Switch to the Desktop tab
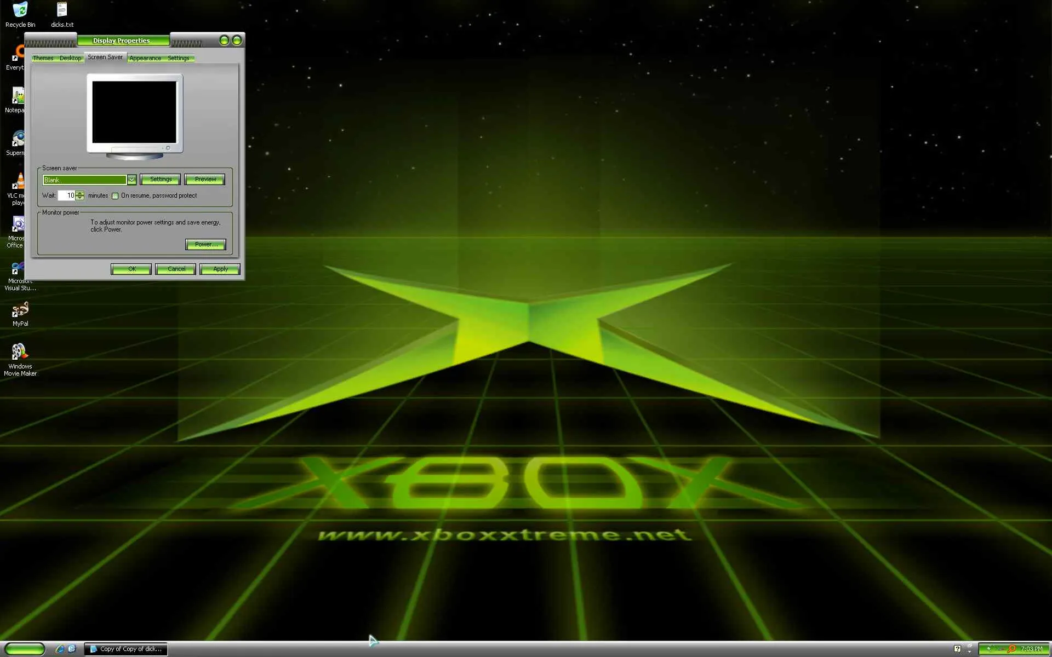 pyautogui.click(x=70, y=58)
